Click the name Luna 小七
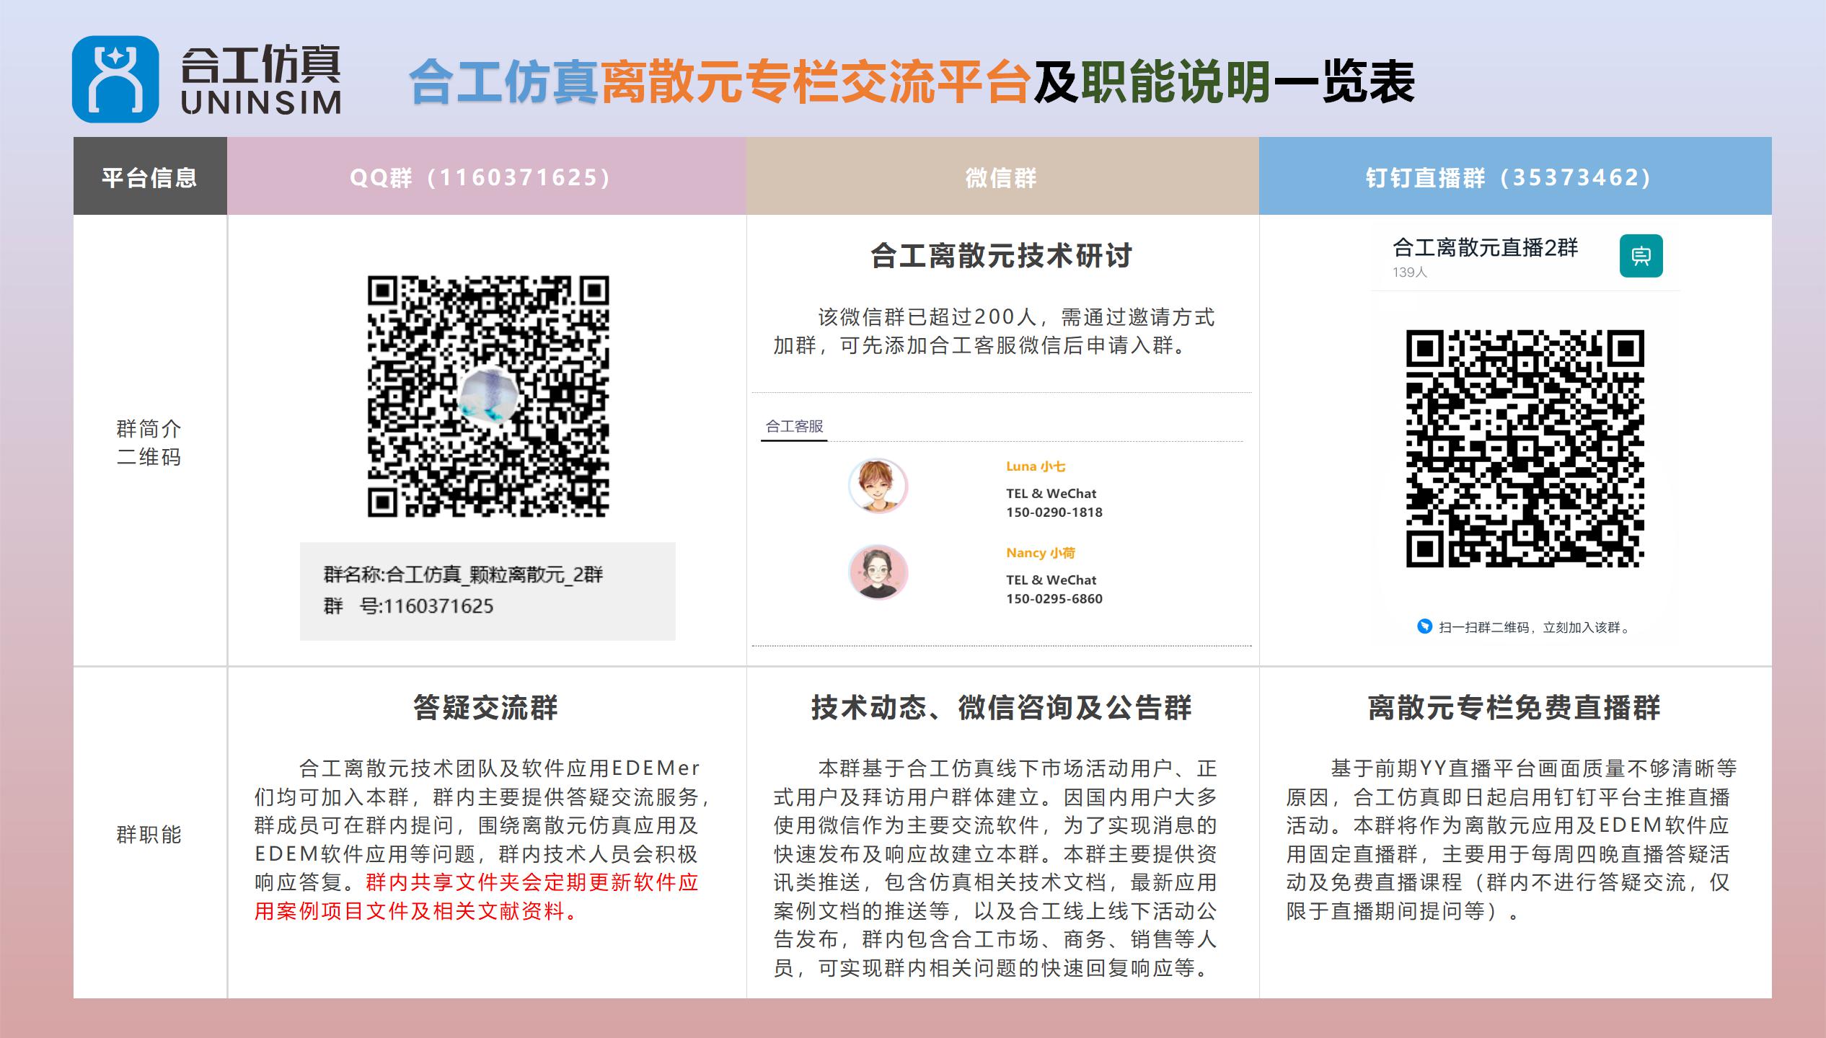Viewport: 1826px width, 1038px height. tap(1036, 467)
